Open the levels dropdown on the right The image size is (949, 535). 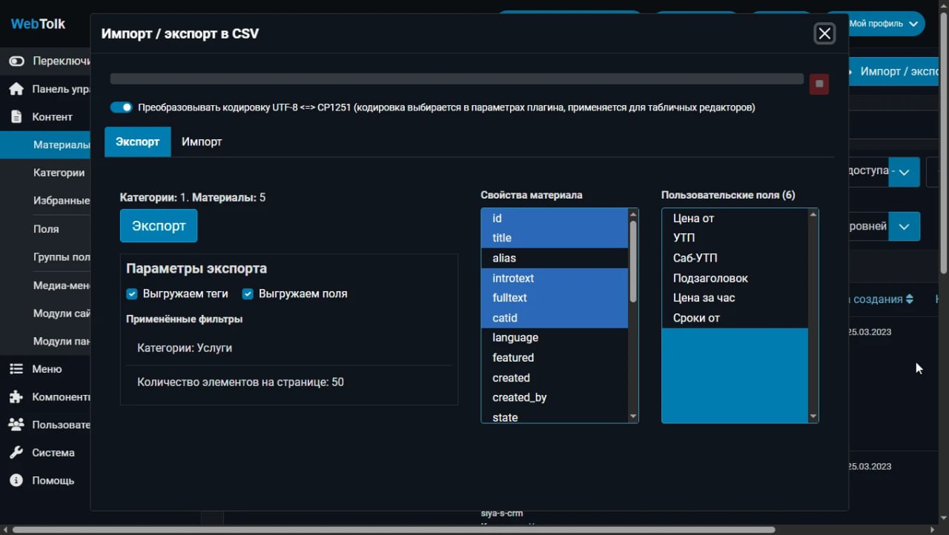click(x=904, y=226)
